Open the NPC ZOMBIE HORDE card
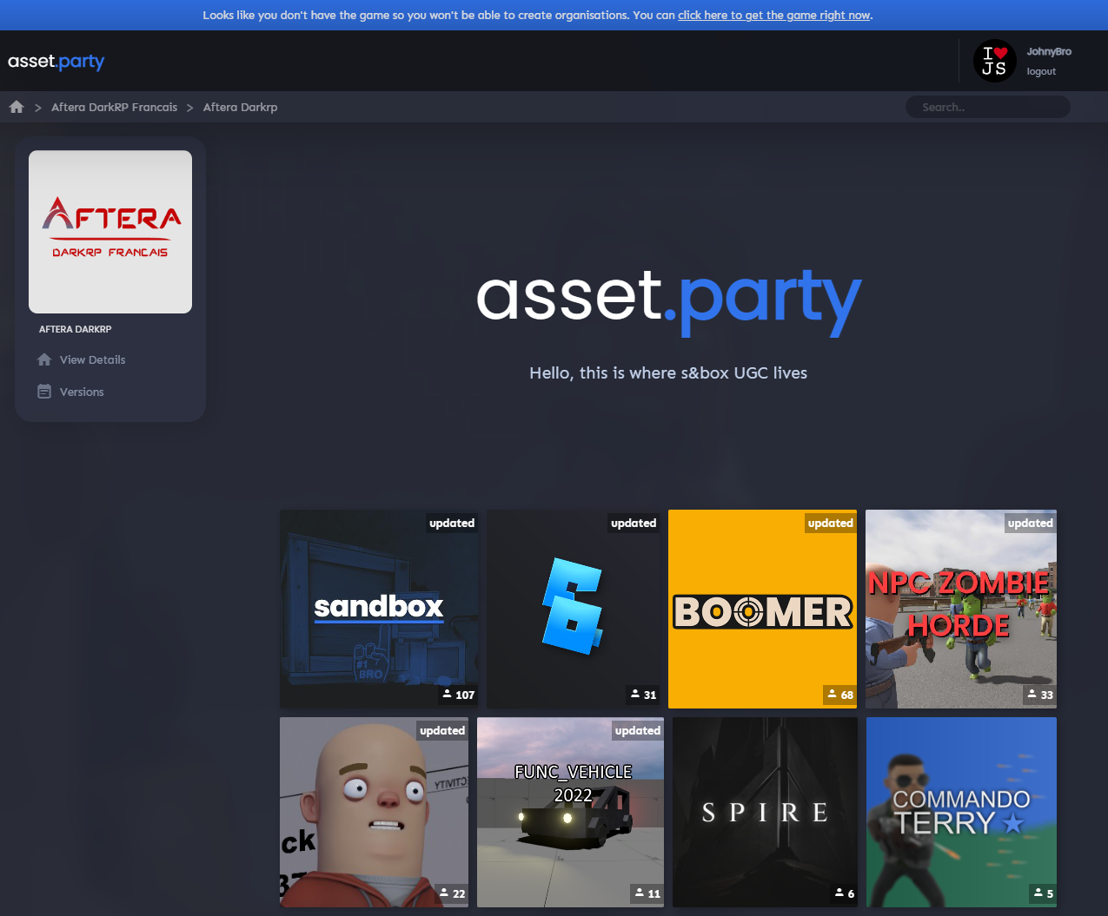Screen dimensions: 1108x916 pyautogui.click(x=960, y=609)
